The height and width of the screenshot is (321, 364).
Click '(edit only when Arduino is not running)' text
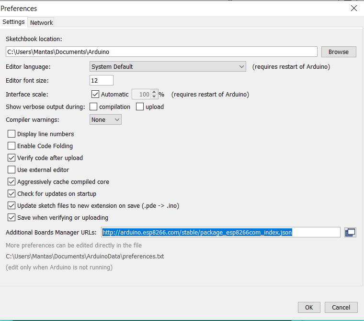(59, 267)
